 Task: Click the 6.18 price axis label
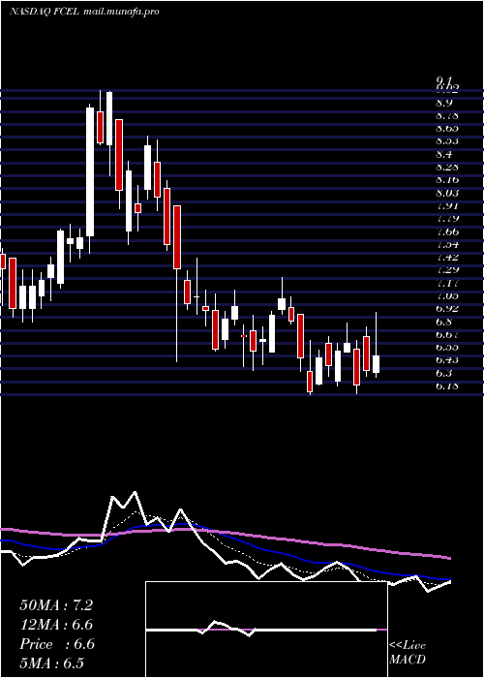tap(447, 386)
